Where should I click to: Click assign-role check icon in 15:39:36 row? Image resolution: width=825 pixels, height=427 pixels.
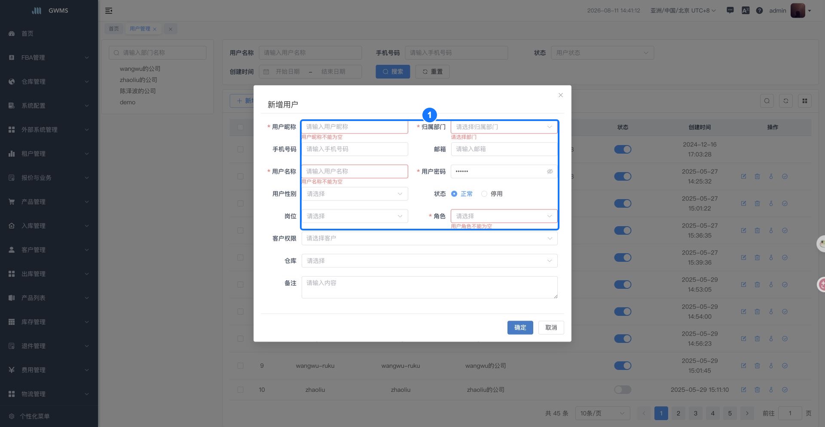pos(785,257)
